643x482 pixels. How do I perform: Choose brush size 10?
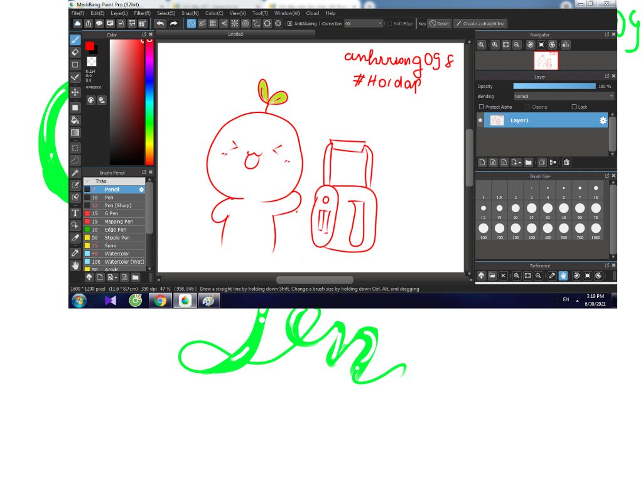(x=596, y=191)
